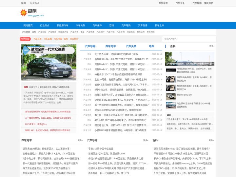This screenshot has height=177, width=236.
Task: Click 更多+ beside the 养车用车 section
Action: [80, 140]
